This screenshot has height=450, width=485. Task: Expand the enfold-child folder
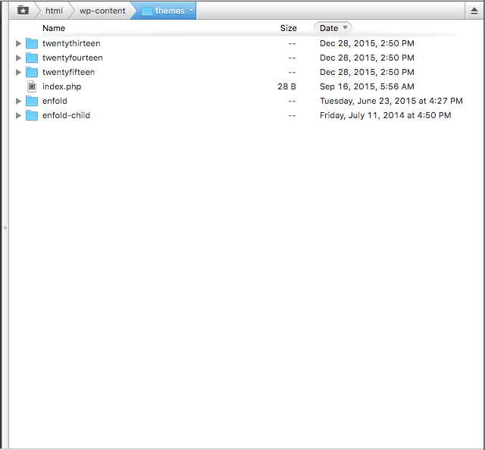[18, 115]
